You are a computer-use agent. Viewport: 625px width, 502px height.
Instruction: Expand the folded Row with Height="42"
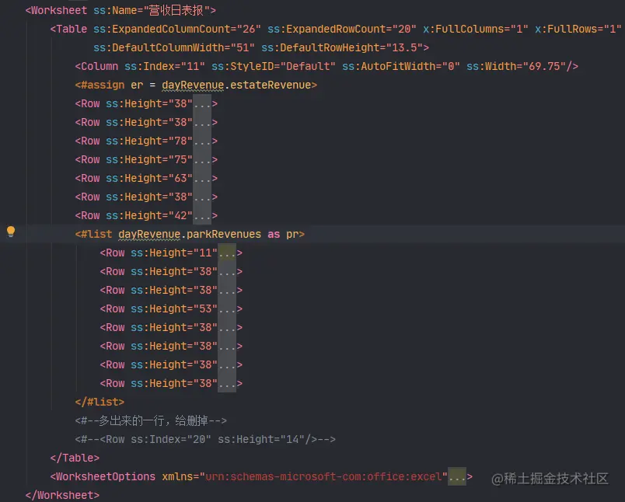[202, 215]
